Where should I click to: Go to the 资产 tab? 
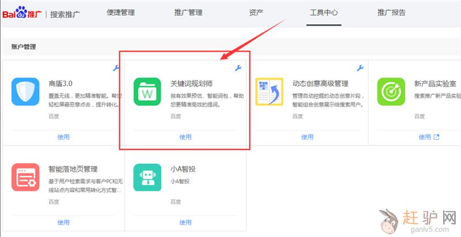256,12
